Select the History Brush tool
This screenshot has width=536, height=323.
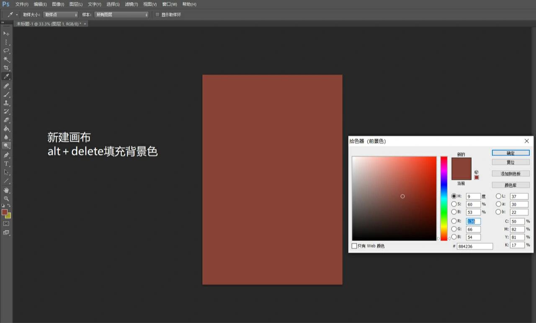point(6,111)
